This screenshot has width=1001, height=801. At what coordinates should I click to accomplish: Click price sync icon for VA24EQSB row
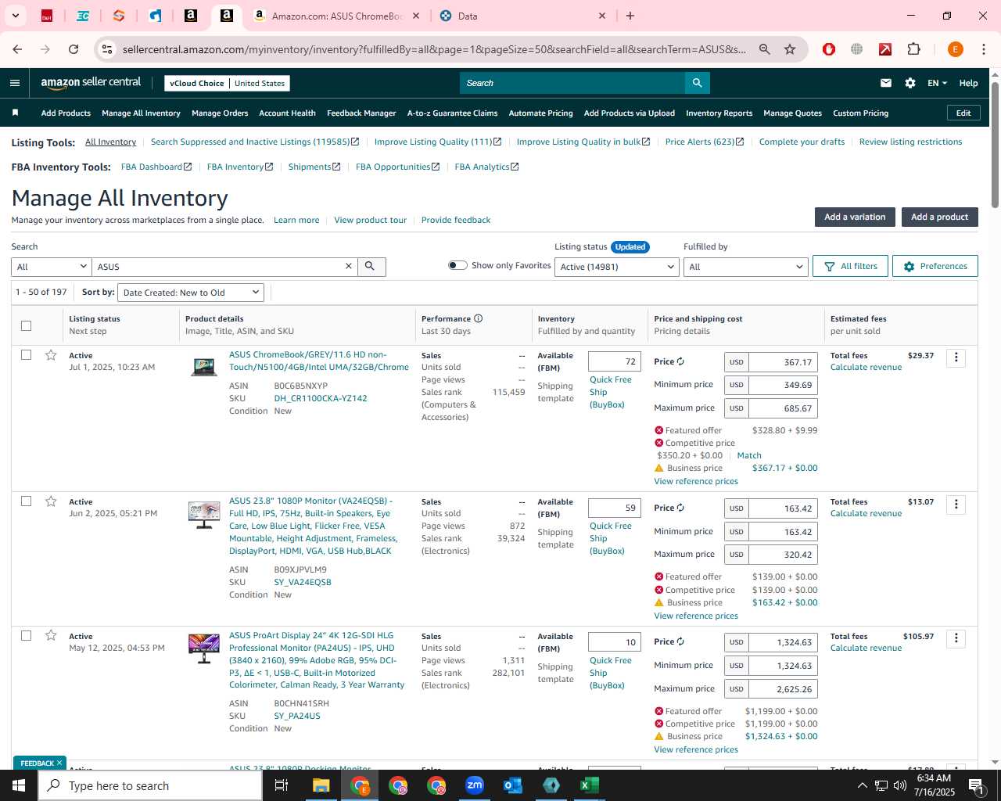click(x=680, y=508)
